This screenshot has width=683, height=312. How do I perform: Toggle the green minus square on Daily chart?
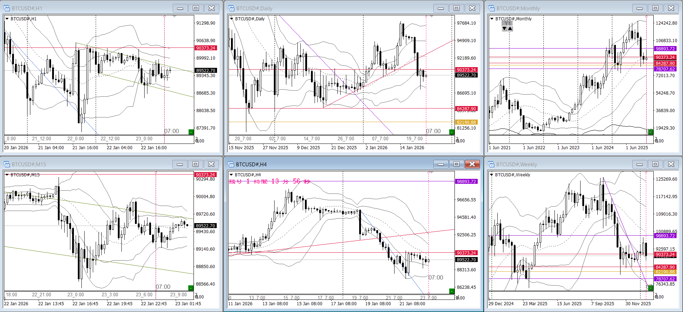(x=452, y=132)
